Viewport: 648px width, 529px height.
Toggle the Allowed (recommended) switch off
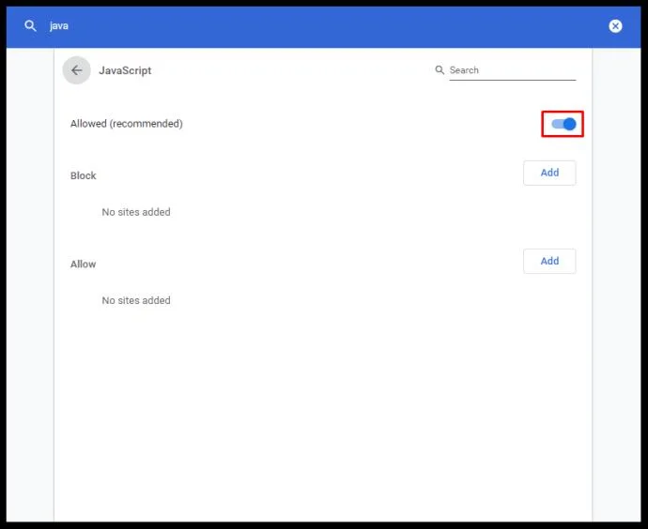coord(563,124)
